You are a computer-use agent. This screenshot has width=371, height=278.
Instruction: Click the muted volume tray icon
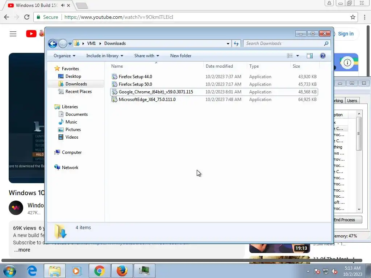(x=334, y=271)
